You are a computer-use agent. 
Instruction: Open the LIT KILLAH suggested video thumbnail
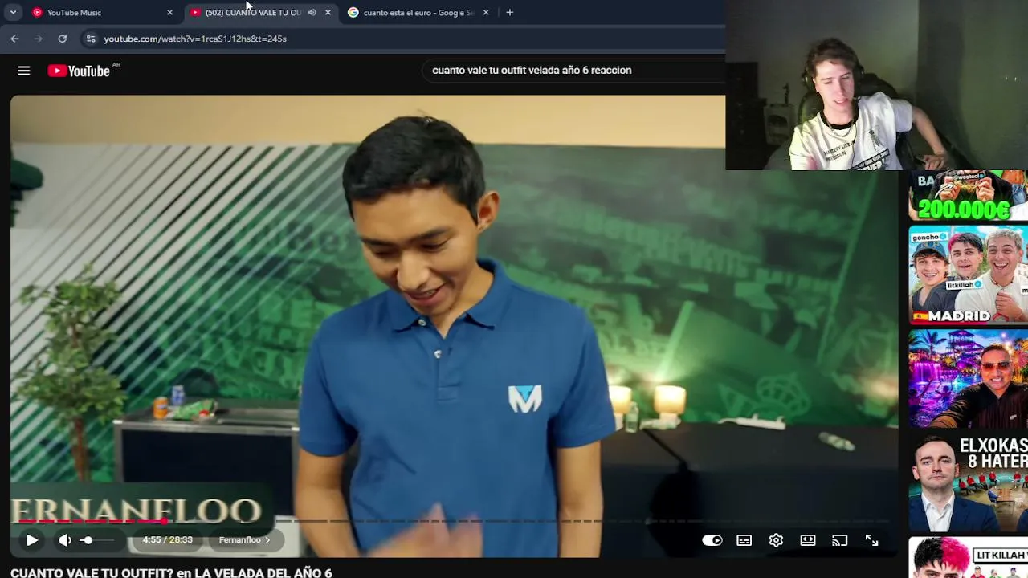[968, 558]
